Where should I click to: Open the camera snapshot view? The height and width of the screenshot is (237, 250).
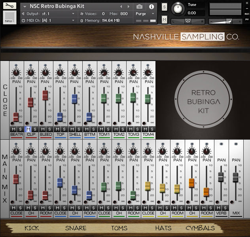[x=139, y=7]
